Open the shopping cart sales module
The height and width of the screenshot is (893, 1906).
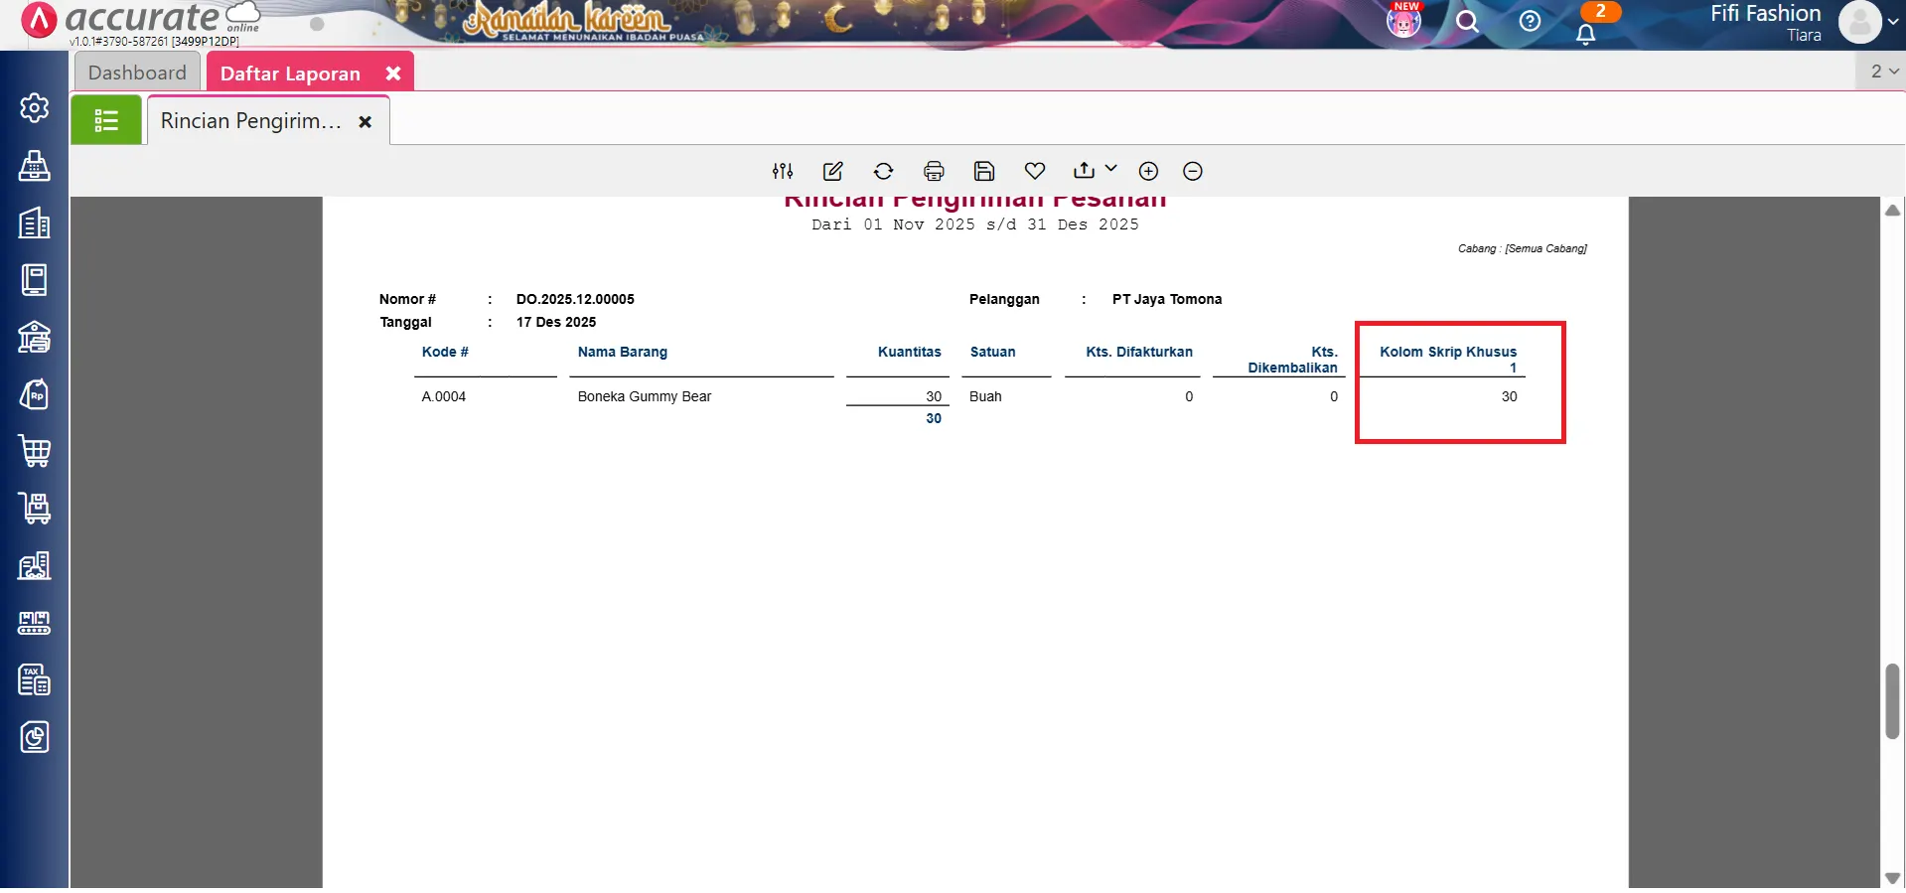[x=35, y=452]
